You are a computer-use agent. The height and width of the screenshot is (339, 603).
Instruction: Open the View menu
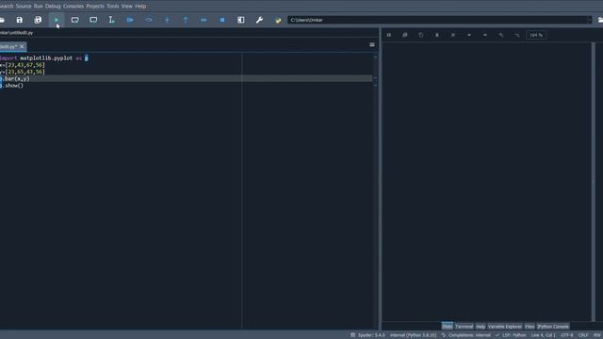[127, 7]
